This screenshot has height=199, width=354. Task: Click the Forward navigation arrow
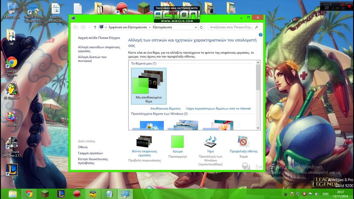click(x=83, y=27)
